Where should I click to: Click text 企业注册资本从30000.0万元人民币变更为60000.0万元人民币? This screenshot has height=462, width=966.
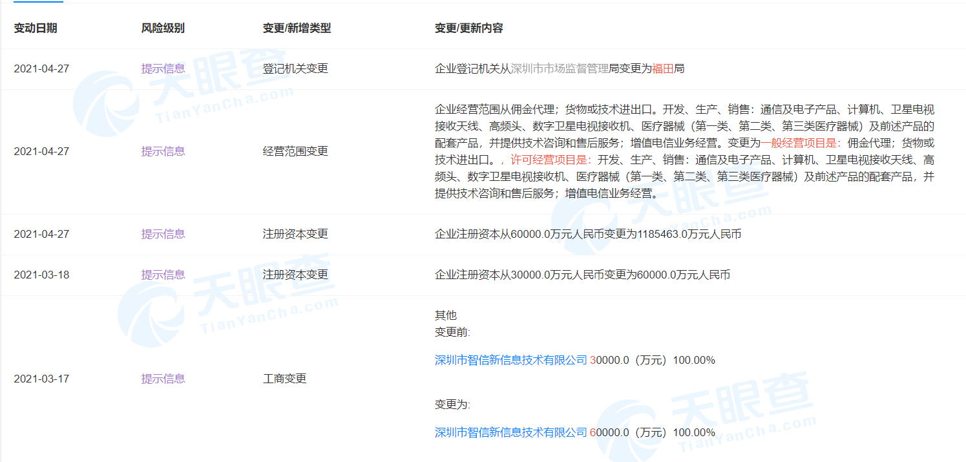[583, 275]
